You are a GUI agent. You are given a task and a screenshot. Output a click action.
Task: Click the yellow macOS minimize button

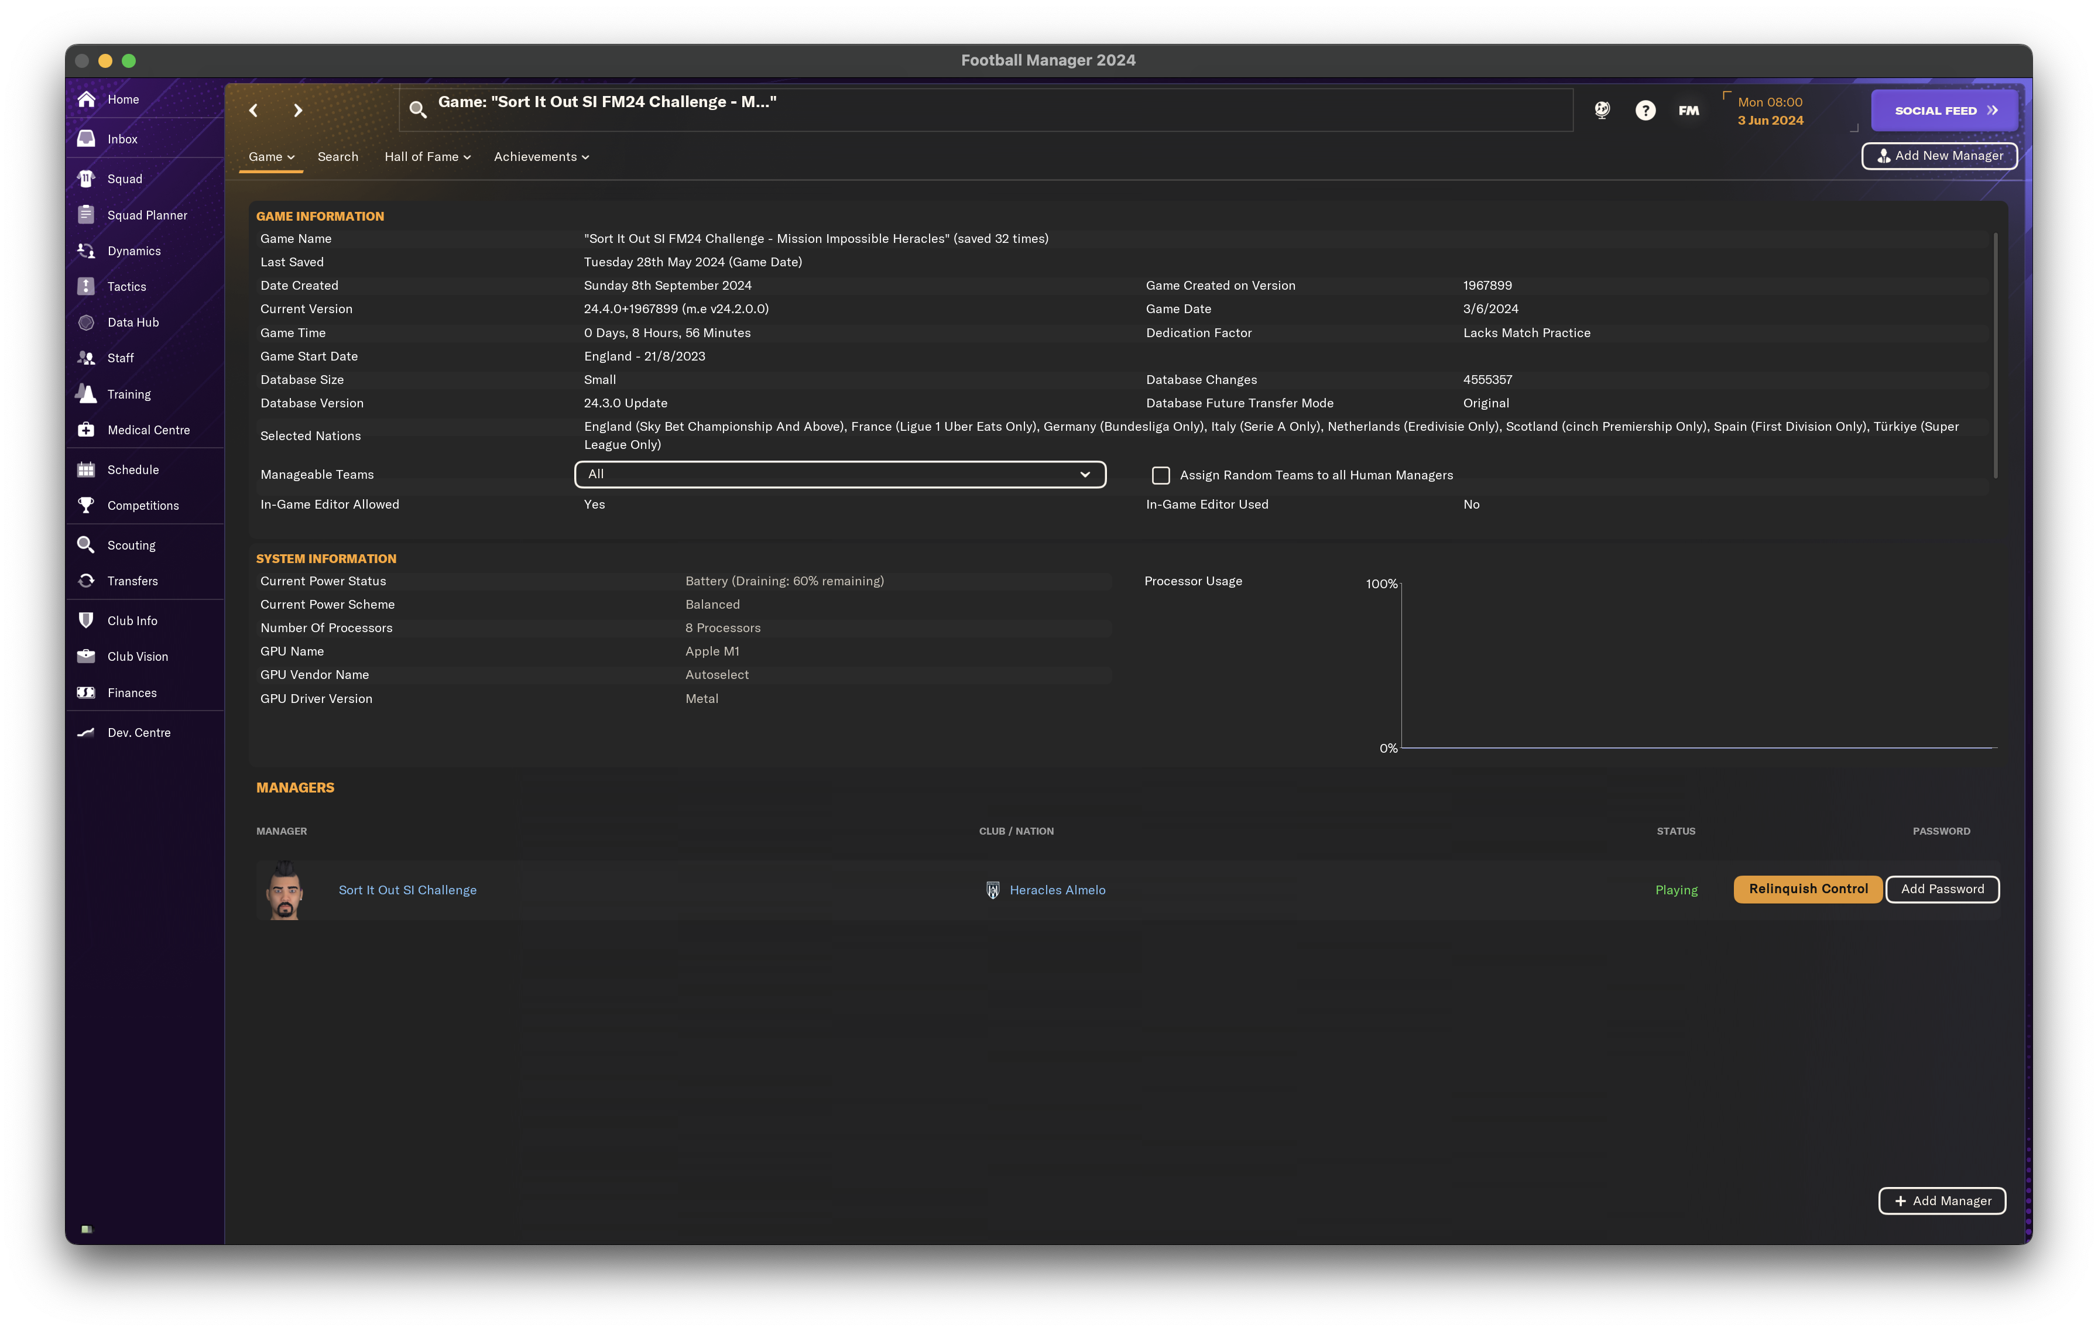click(x=105, y=60)
